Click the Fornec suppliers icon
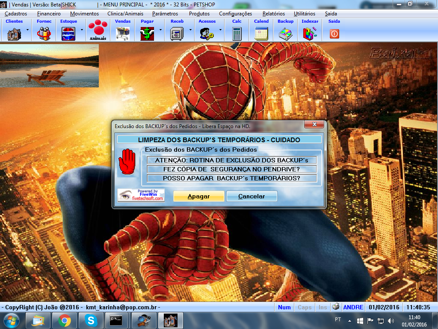Image resolution: width=438 pixels, height=329 pixels. tap(44, 33)
